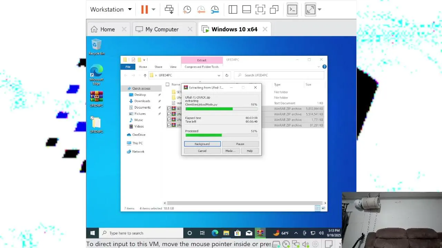Take a snapshot of the virtual machine
Screen dimensions: 442x248
[x=187, y=10]
